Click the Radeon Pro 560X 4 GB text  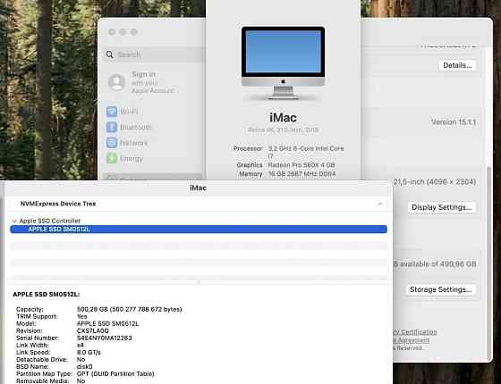coord(301,165)
